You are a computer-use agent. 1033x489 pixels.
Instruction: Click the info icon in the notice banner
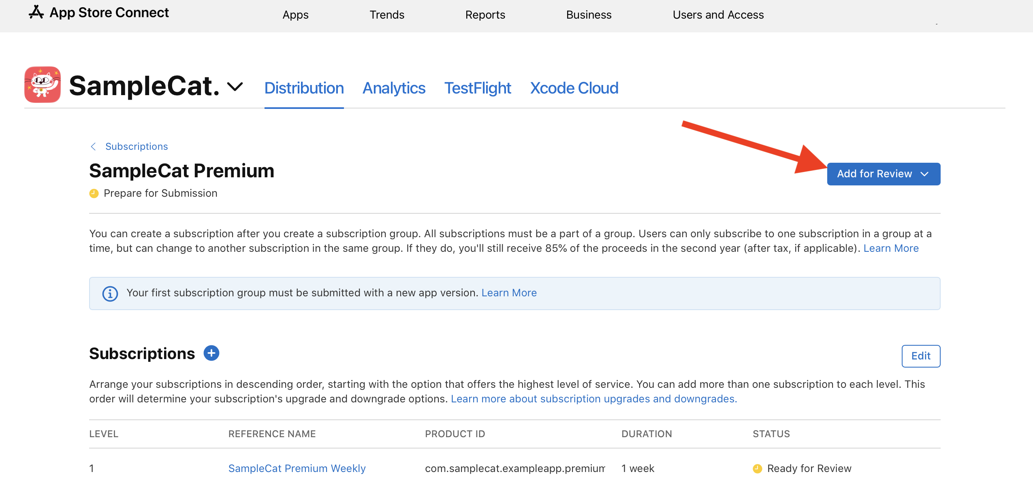[110, 293]
